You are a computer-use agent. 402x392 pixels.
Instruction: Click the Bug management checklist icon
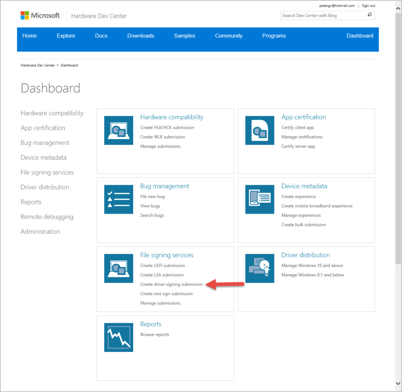coord(118,199)
